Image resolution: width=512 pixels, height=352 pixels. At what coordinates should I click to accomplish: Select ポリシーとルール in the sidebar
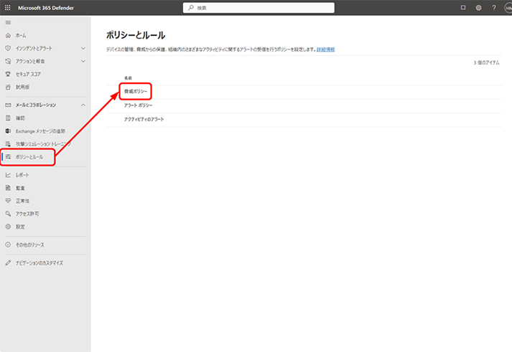[29, 157]
